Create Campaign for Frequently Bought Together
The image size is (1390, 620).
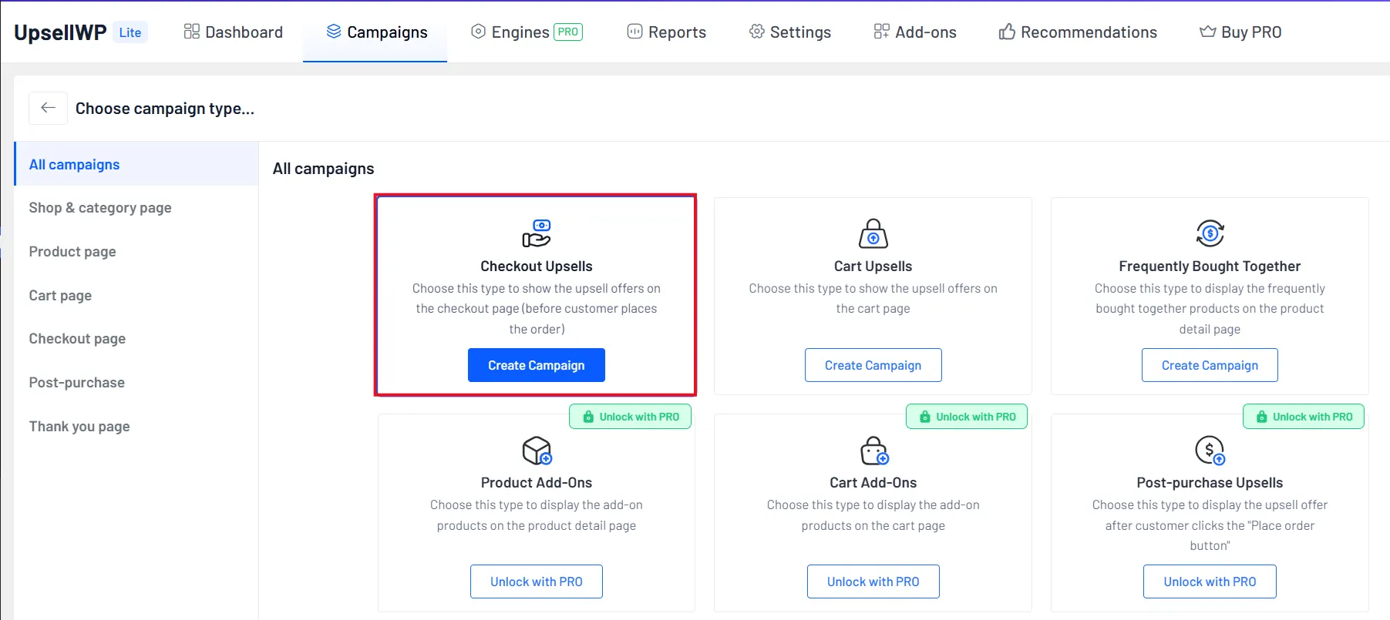click(x=1210, y=365)
